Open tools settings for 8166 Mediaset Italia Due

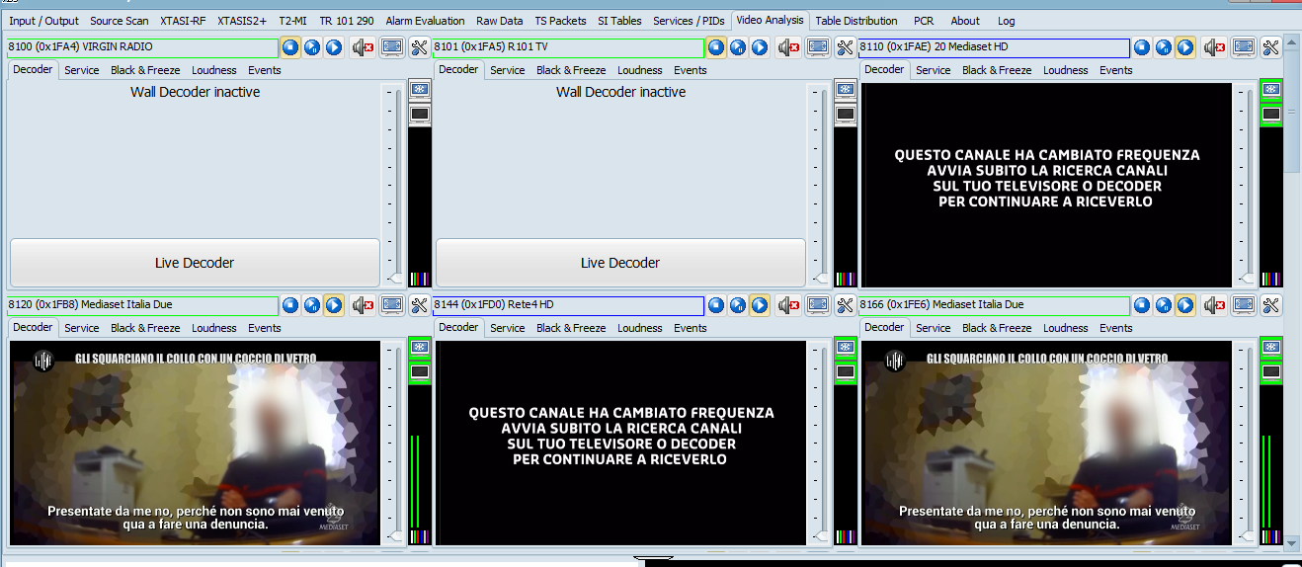pos(1270,305)
